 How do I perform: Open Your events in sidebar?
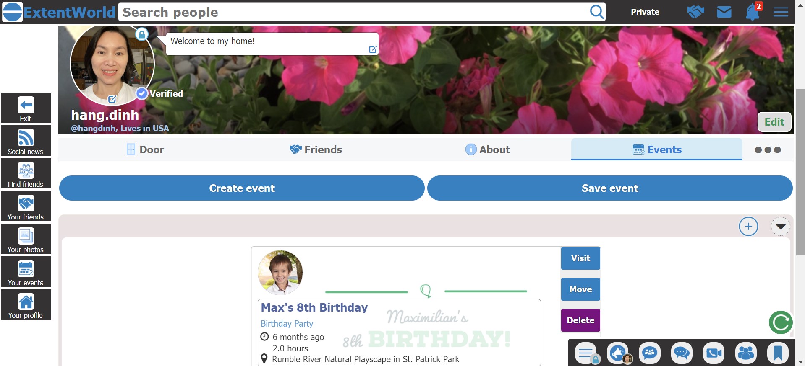(x=26, y=272)
